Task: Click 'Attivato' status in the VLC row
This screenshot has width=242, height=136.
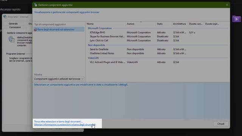Action: [x=161, y=62]
